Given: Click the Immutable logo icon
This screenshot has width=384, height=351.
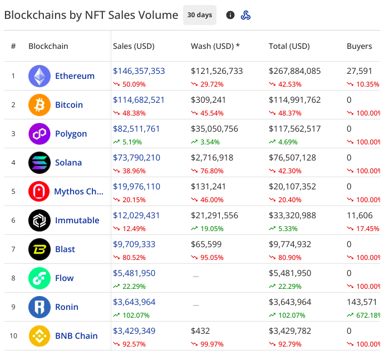Looking at the screenshot, I should 40,220.
